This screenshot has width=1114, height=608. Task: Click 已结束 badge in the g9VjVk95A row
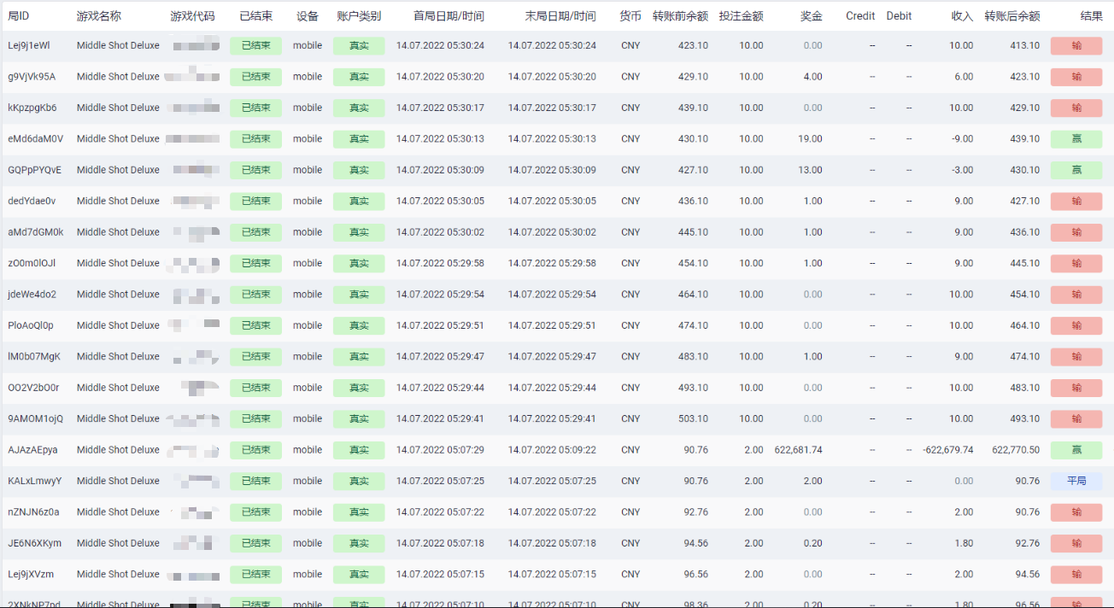click(x=255, y=77)
